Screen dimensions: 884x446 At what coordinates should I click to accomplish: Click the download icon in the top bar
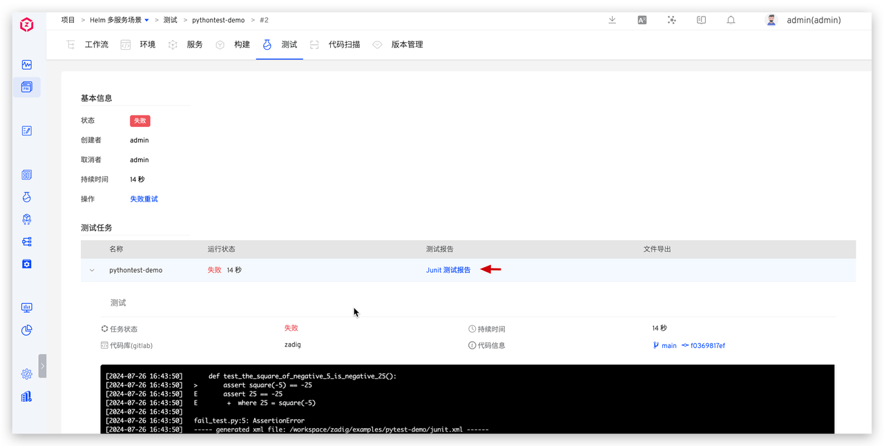coord(612,19)
